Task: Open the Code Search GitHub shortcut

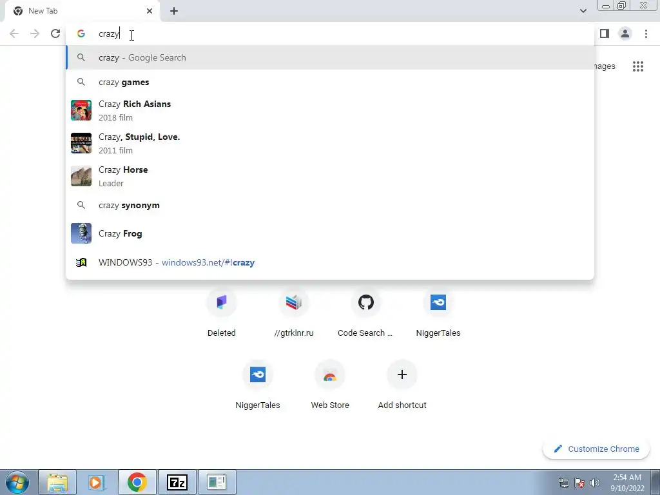Action: coord(366,314)
